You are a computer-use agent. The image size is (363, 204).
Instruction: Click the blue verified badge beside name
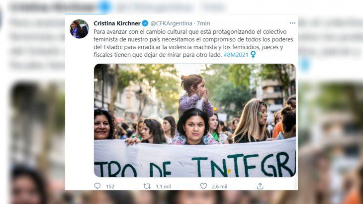(145, 23)
